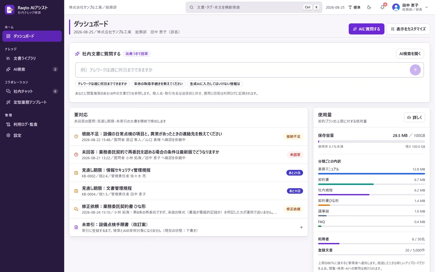Open 見直し期限：情報セキュリティ管理規程 item

[x=188, y=173]
